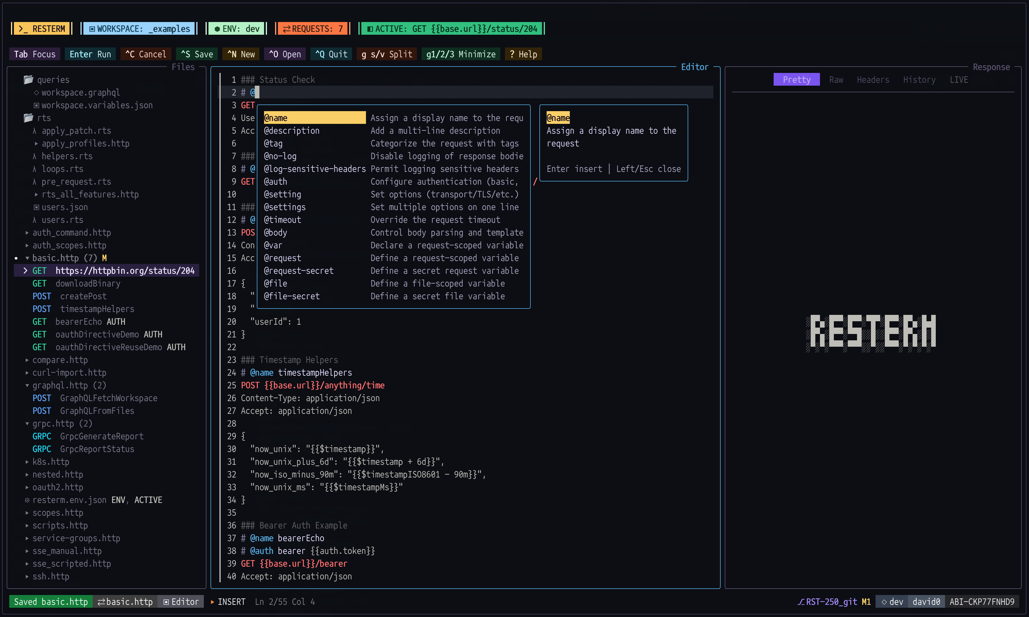Click the Enter Run shortcut button
The height and width of the screenshot is (617, 1029).
(90, 54)
